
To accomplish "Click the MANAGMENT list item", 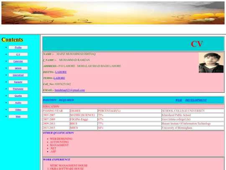I will pos(59,145).
